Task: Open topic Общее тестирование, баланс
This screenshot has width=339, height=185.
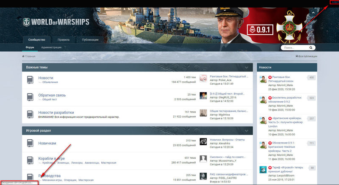Action: click(229, 111)
